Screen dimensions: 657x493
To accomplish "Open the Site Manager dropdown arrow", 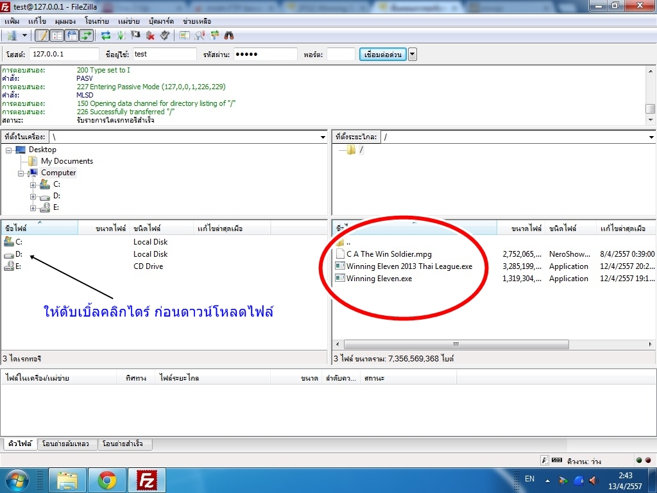I will (x=24, y=36).
